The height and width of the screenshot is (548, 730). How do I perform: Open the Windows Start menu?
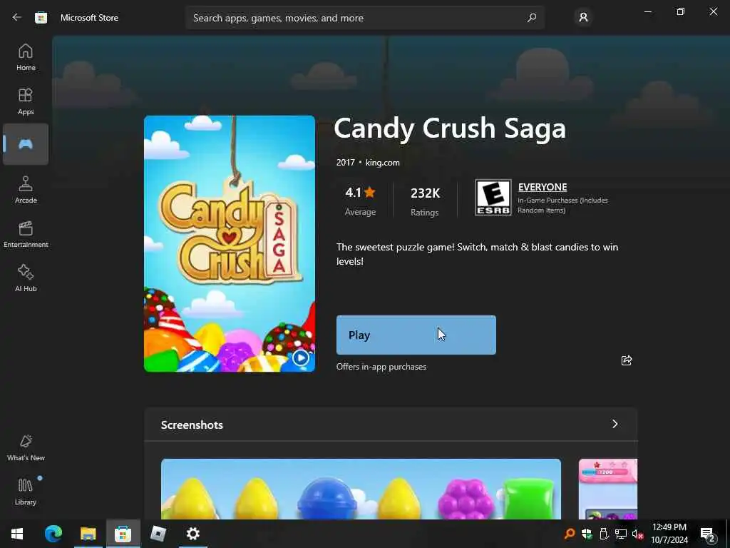17,534
